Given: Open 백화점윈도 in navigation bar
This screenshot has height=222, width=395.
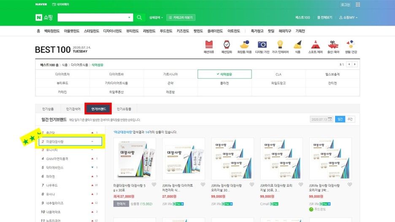Looking at the screenshot, I should (x=52, y=31).
